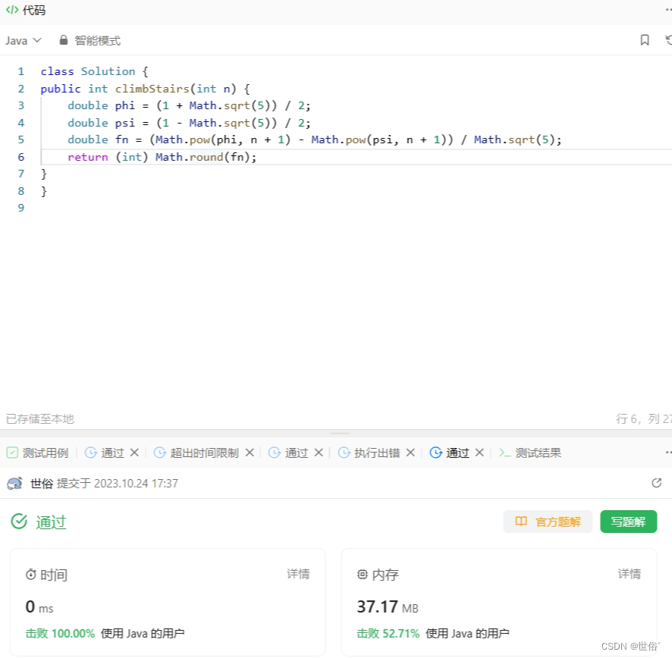
Task: Click the reset code icon at top right
Action: [667, 40]
